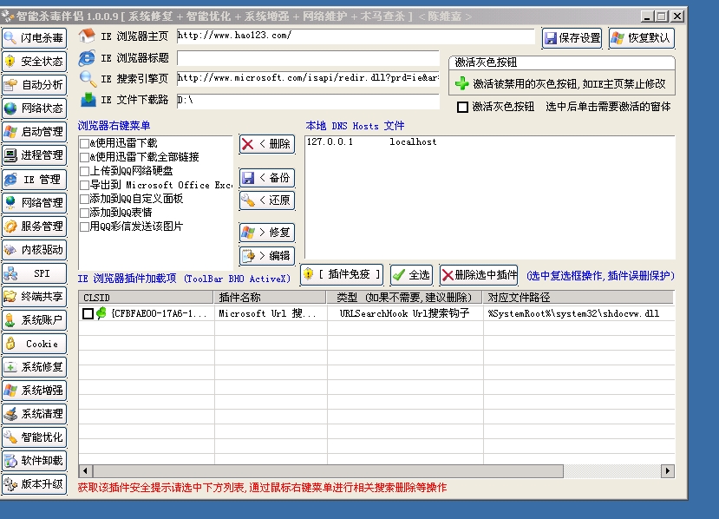
Task: Click 插件免疫 plugin immunity button
Action: pos(342,274)
